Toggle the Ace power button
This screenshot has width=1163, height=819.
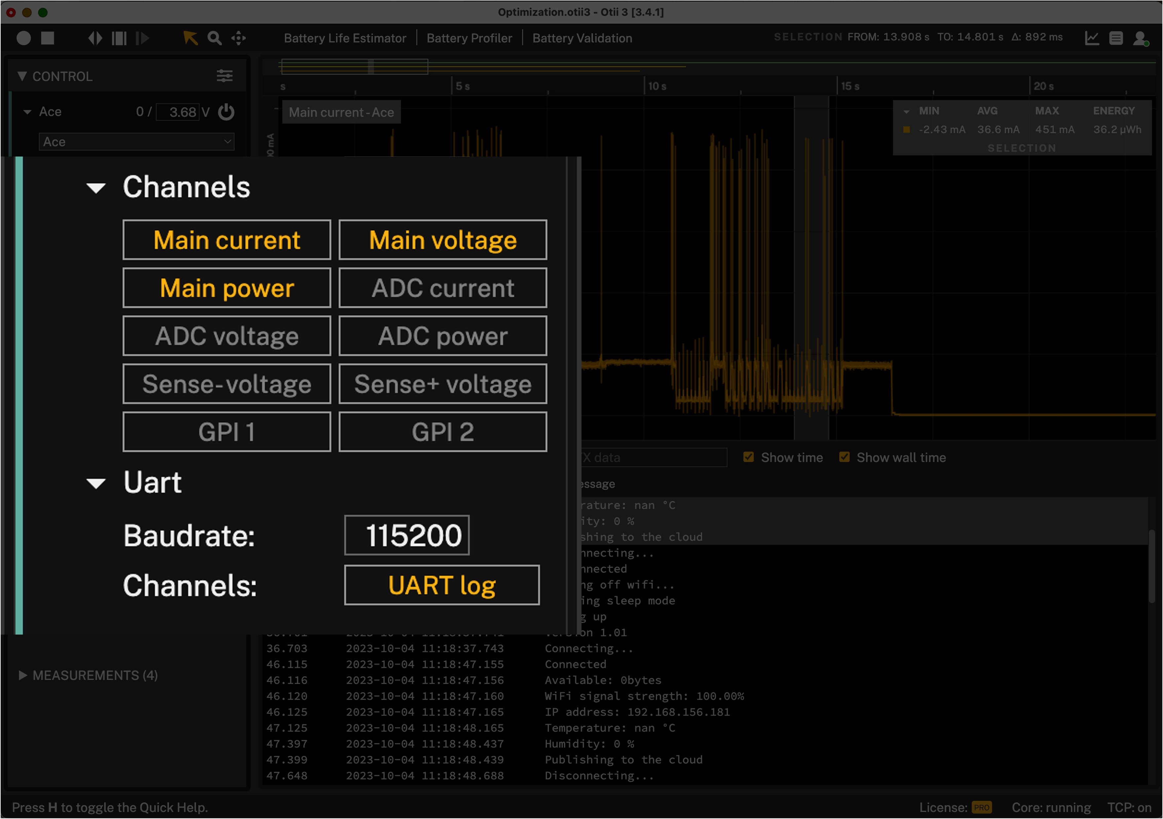(226, 112)
